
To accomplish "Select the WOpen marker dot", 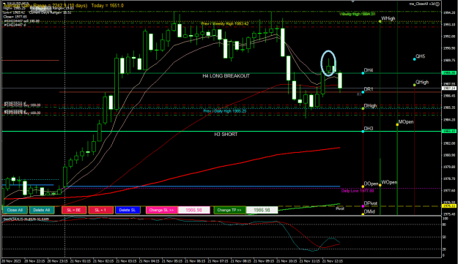I will click(380, 185).
